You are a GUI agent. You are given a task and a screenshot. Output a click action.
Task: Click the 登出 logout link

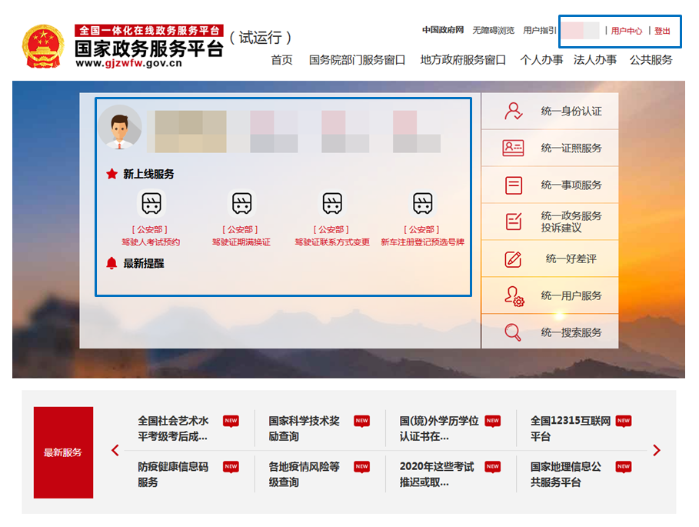click(x=662, y=31)
